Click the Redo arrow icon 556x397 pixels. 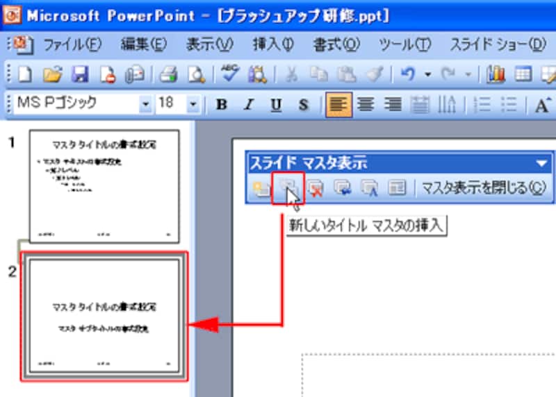coord(448,74)
